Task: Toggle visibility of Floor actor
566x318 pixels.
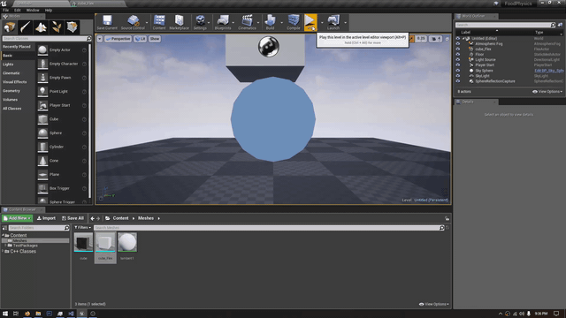Action: [458, 55]
